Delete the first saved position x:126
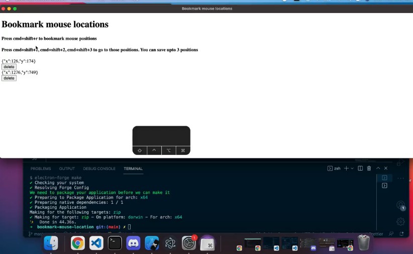Viewport: 413px width, 254px height. pyautogui.click(x=9, y=67)
